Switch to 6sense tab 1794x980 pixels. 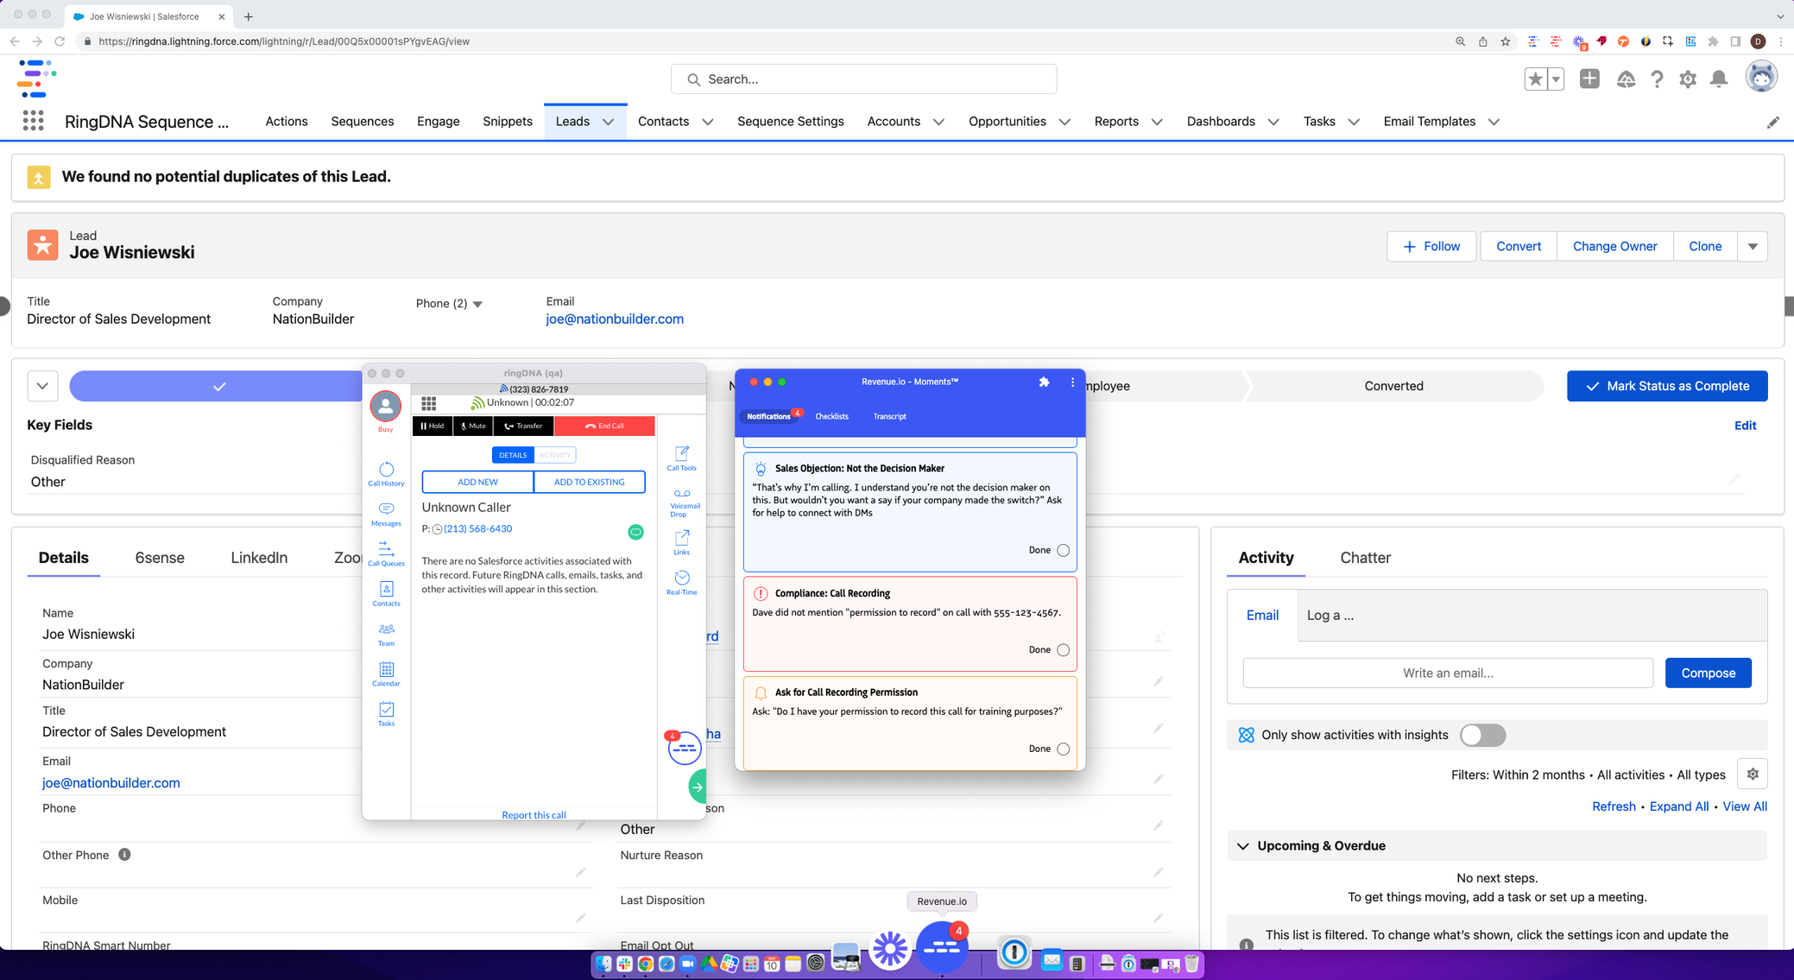click(x=160, y=558)
